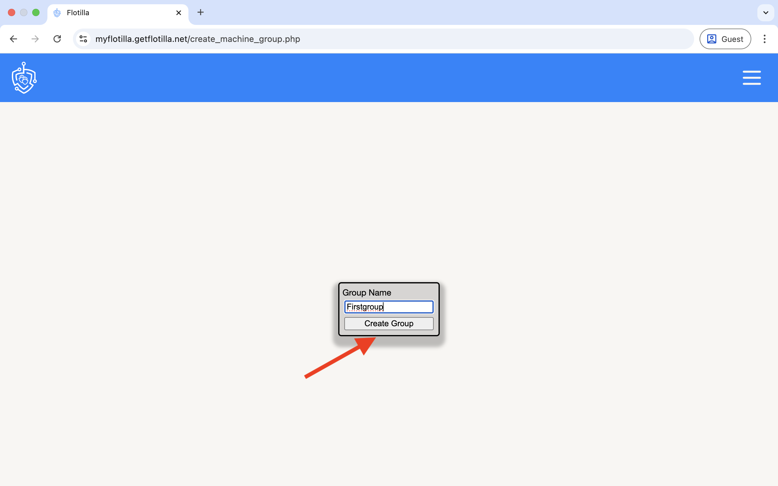This screenshot has height=486, width=778.
Task: View site information icon in address bar
Action: 83,39
